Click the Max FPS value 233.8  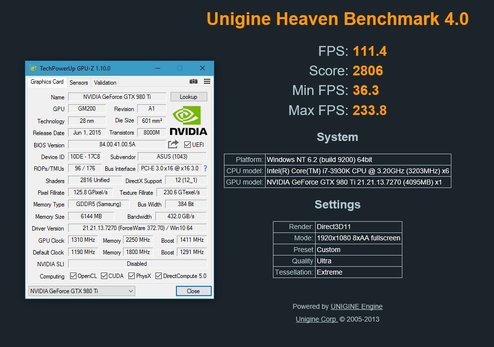pyautogui.click(x=370, y=111)
